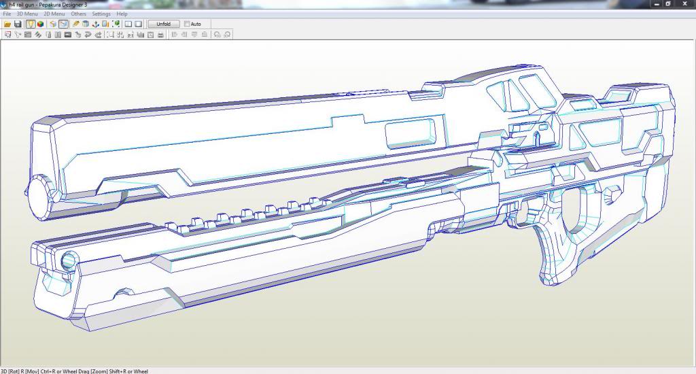Click the Pepakura app icon in the title bar

point(3,5)
